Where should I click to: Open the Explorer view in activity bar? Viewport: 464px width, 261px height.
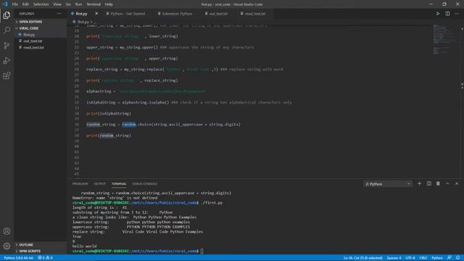click(x=7, y=15)
